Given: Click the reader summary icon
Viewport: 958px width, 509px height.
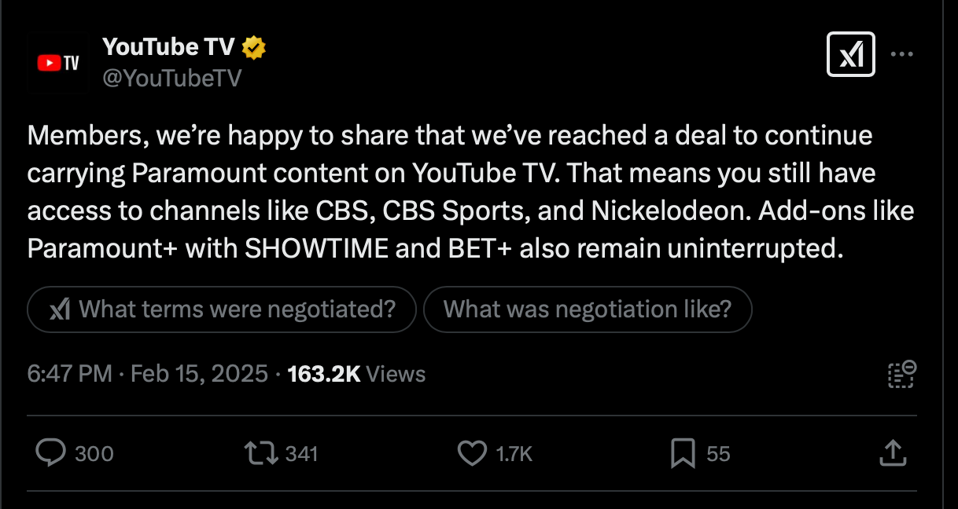Looking at the screenshot, I should click(901, 374).
